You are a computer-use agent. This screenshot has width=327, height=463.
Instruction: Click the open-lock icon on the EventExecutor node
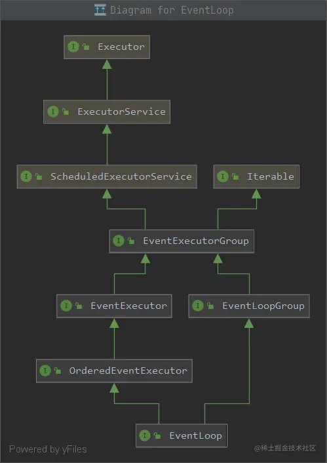tap(79, 306)
